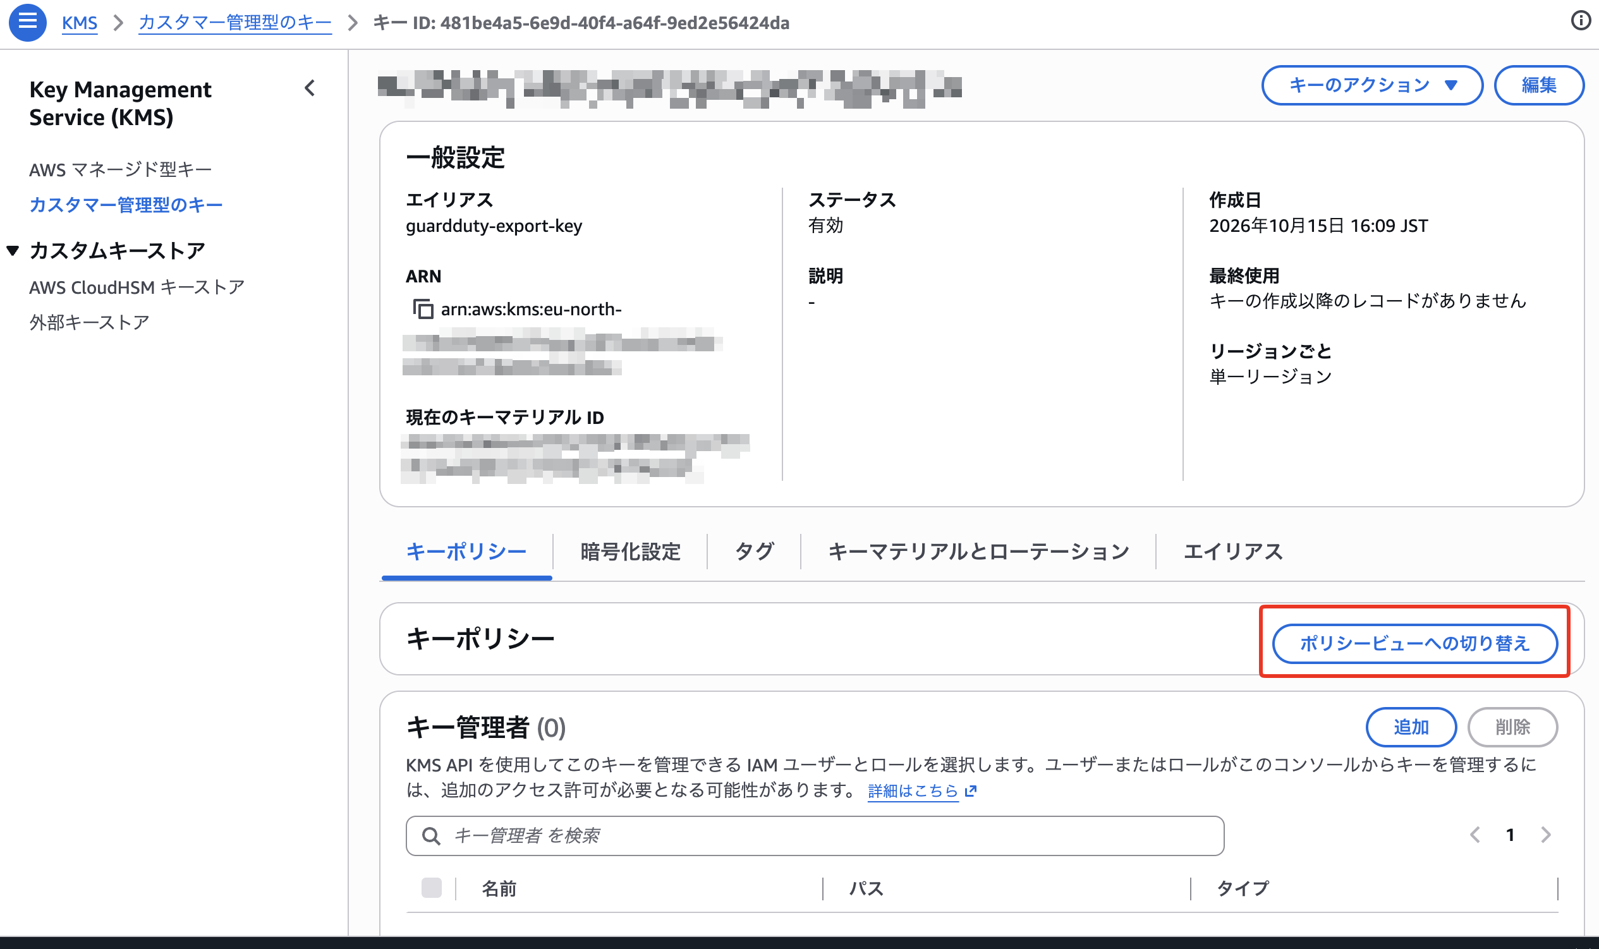This screenshot has height=949, width=1599.
Task: Click キーの作成以降のレコードがありません text
Action: coord(1368,301)
